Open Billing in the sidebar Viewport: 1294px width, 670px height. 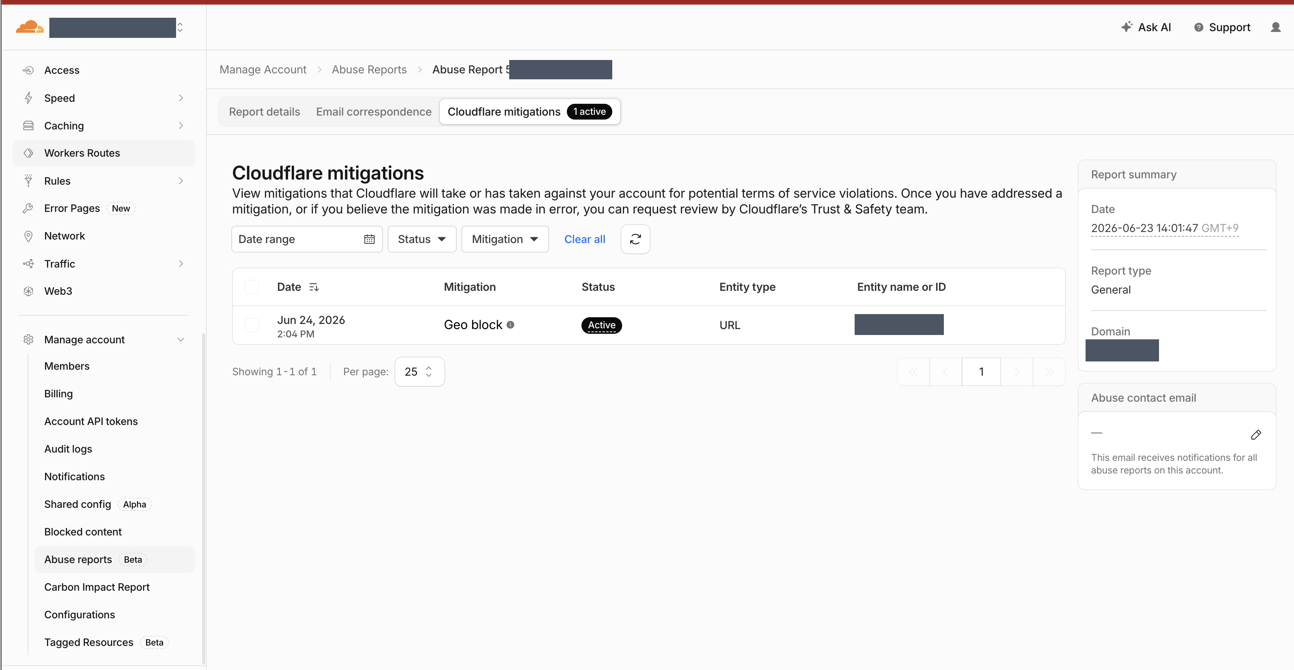(x=58, y=393)
